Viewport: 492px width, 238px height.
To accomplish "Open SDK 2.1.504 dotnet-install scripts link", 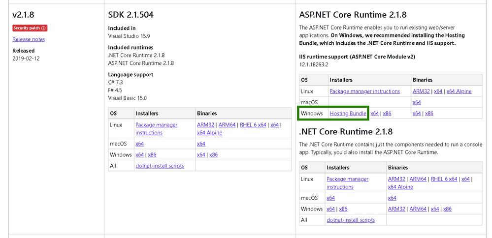I will (160, 166).
